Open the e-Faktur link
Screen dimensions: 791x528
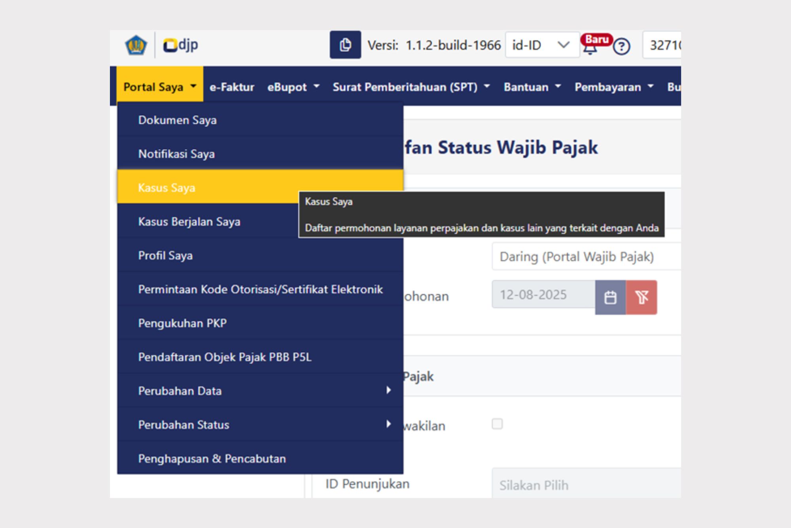point(232,87)
